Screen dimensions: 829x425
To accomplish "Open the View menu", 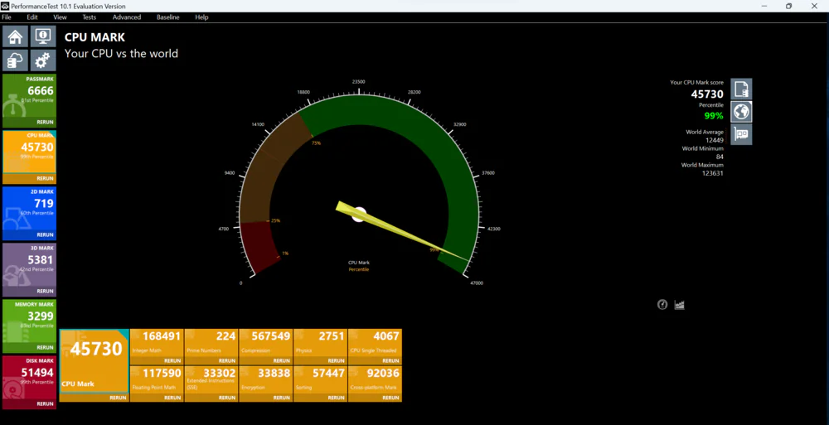I will 61,17.
